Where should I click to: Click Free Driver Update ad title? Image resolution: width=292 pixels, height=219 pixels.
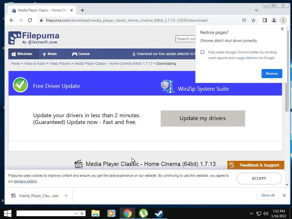coord(56,86)
